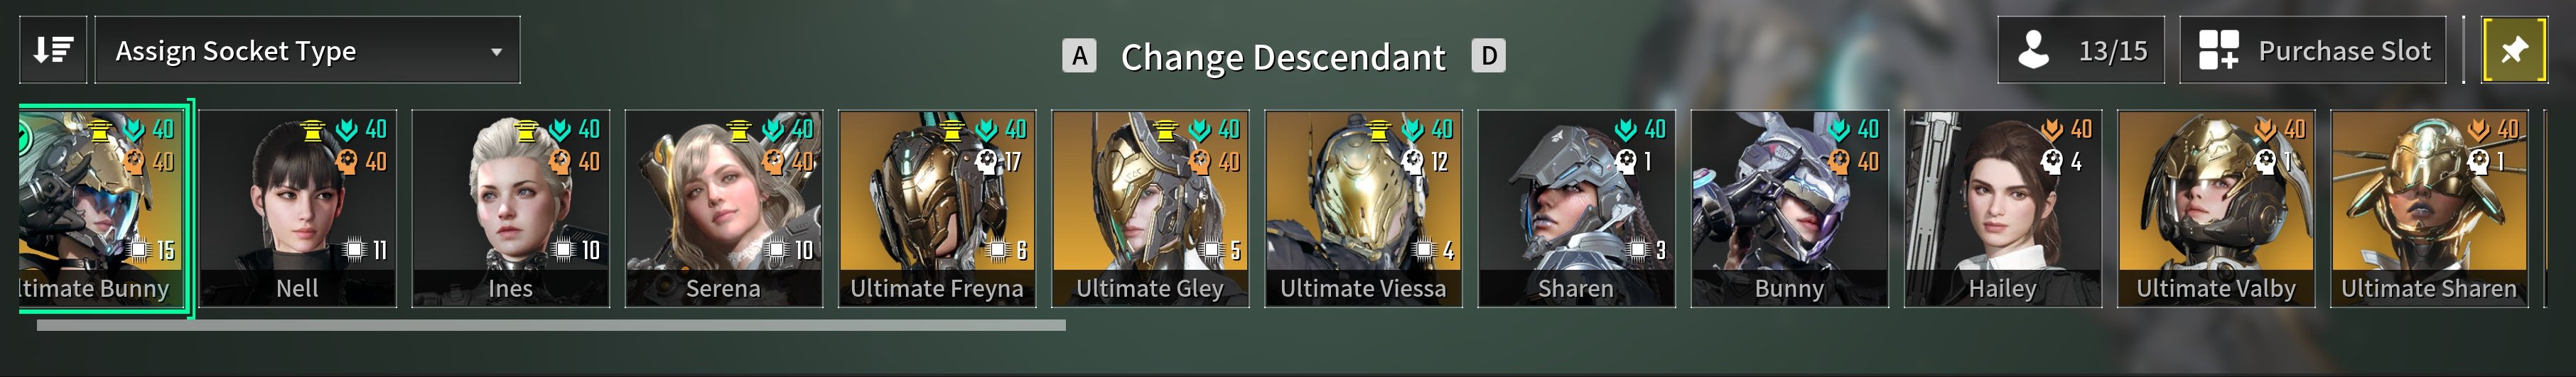The width and height of the screenshot is (2576, 377).
Task: Click the descendant count person icon
Action: pyautogui.click(x=2034, y=50)
